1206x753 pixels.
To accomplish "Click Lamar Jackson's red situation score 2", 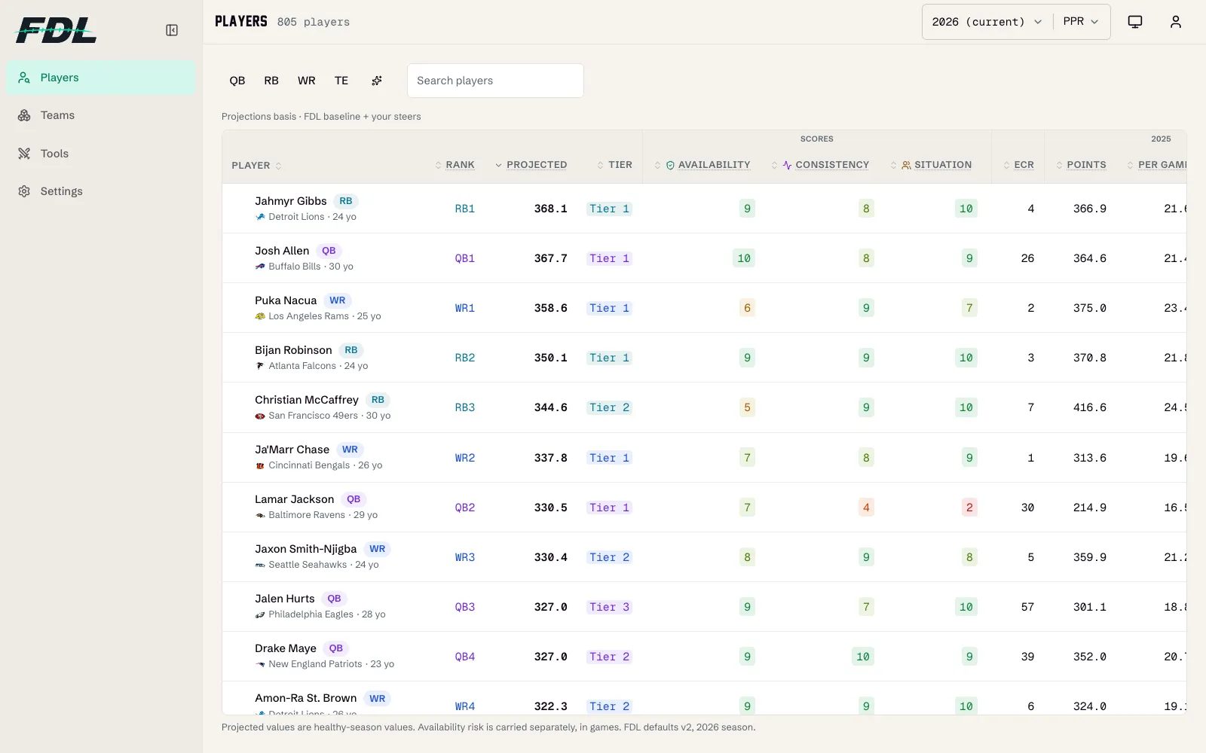I will pos(969,508).
